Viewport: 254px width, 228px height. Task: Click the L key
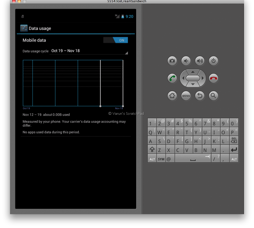(x=225, y=140)
